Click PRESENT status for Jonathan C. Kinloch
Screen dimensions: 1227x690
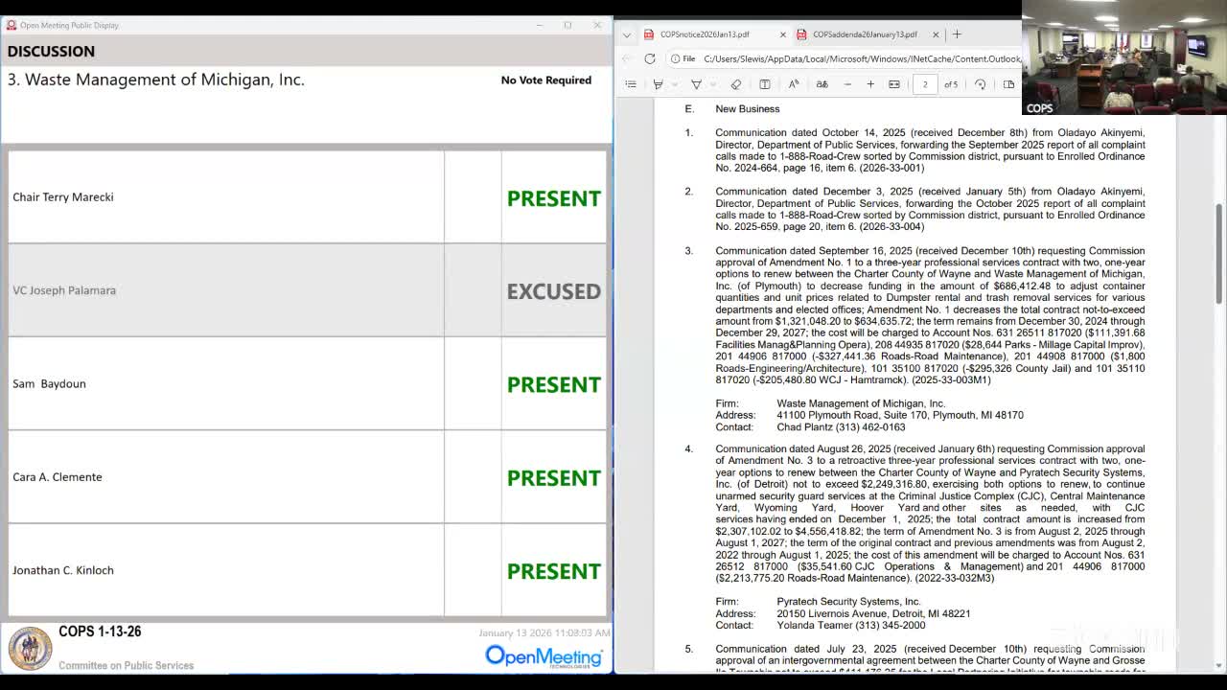(x=554, y=571)
